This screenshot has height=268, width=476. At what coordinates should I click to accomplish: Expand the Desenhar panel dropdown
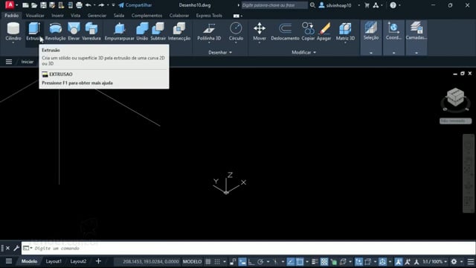click(x=220, y=52)
